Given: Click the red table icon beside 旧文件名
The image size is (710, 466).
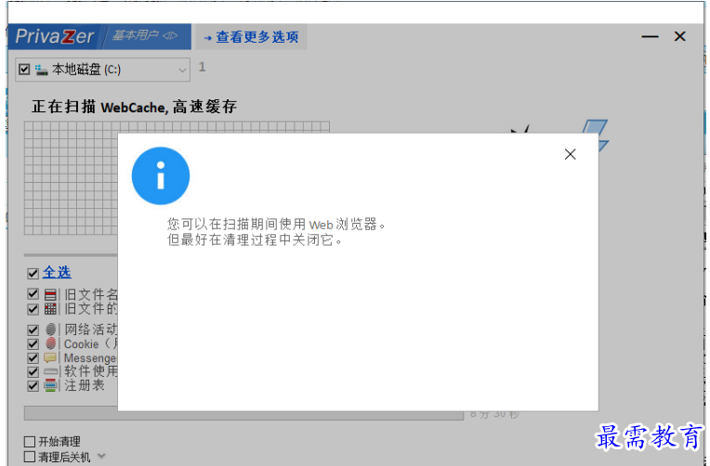Looking at the screenshot, I should [x=50, y=294].
